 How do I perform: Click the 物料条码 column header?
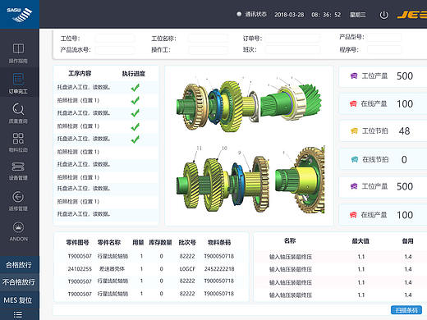pos(219,242)
